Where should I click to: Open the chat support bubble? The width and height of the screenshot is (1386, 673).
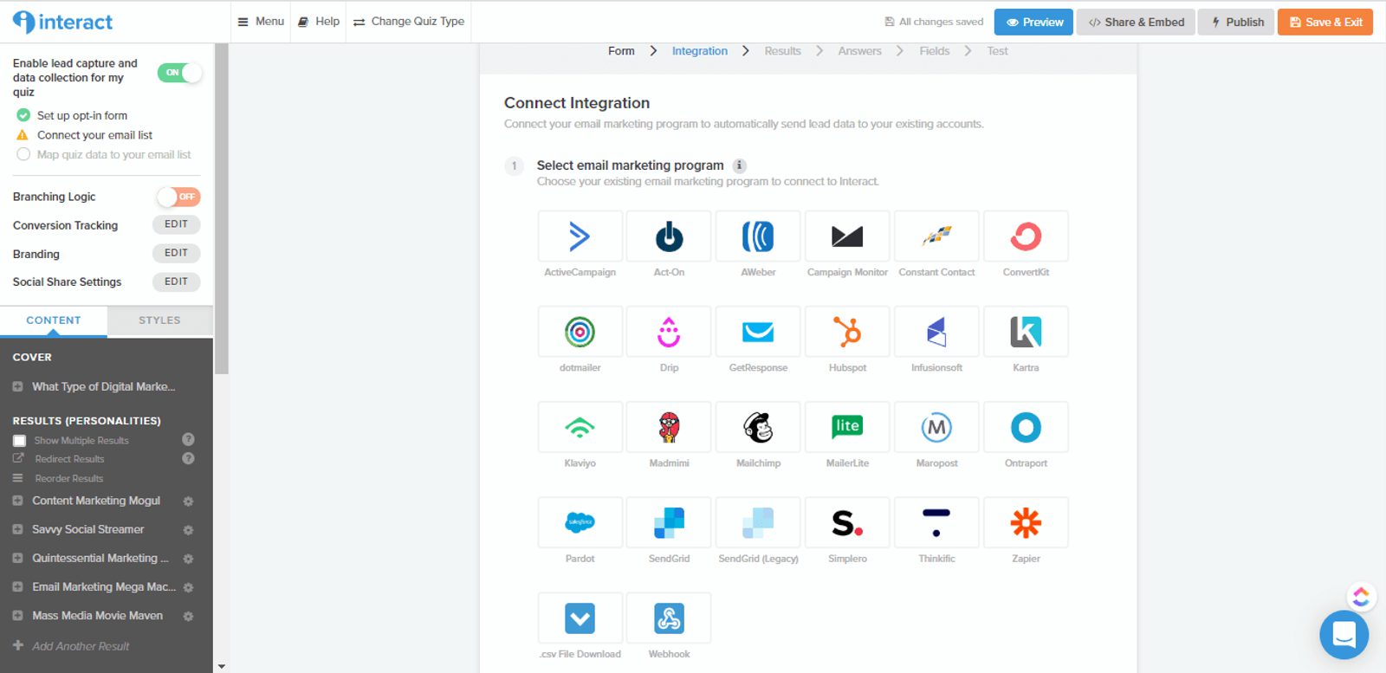(x=1344, y=635)
